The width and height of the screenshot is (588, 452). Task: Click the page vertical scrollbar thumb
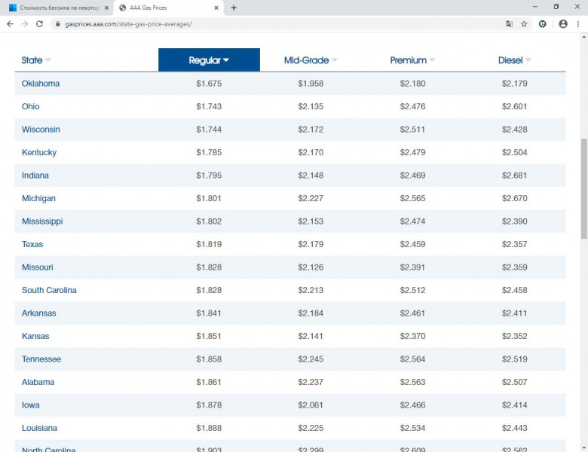(x=584, y=188)
